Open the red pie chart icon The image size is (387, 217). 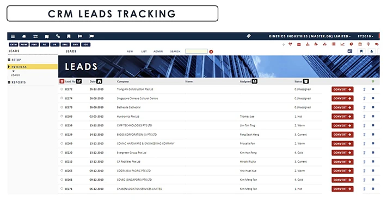[351, 44]
